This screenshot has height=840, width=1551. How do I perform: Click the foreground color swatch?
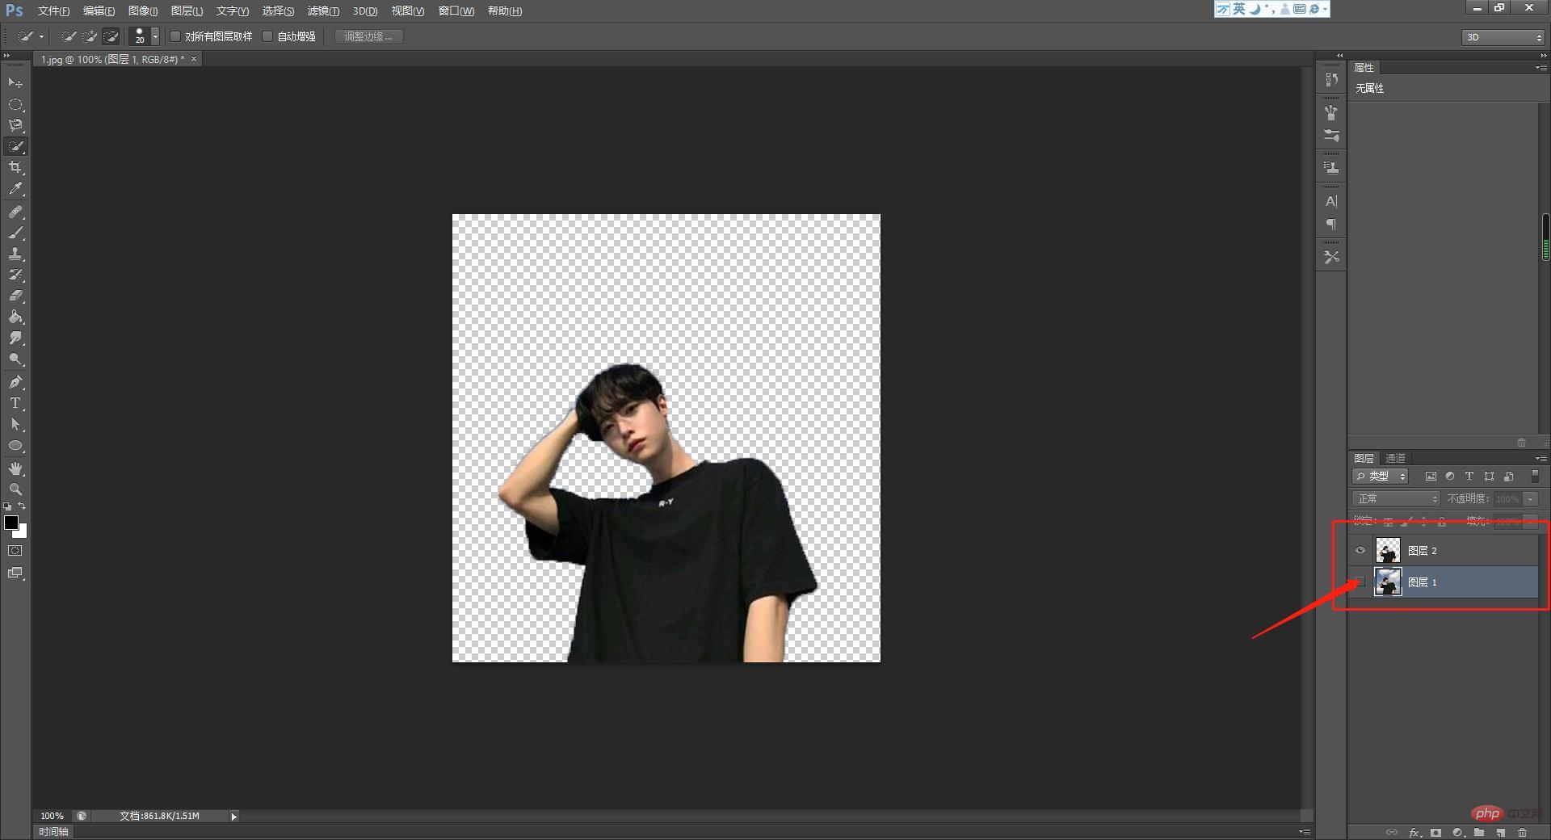coord(11,523)
